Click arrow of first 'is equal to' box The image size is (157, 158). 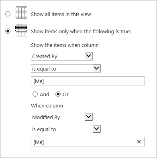97,69
